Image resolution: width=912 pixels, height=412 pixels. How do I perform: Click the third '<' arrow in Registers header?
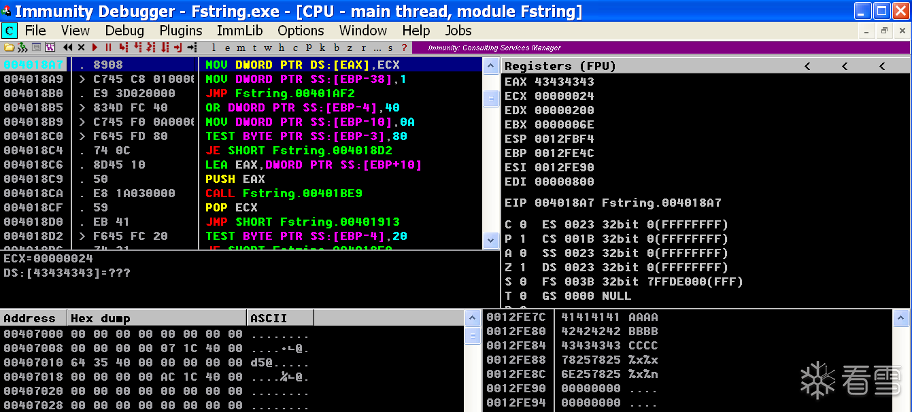click(882, 66)
